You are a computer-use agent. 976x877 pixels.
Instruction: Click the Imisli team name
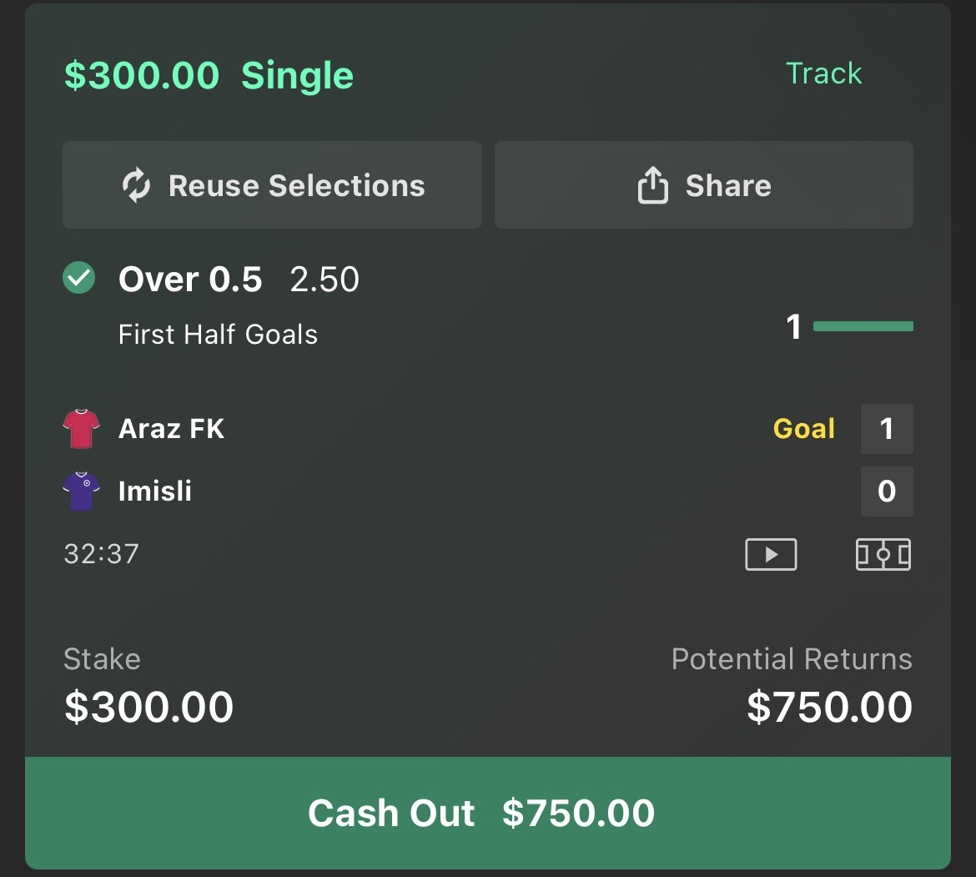point(155,491)
